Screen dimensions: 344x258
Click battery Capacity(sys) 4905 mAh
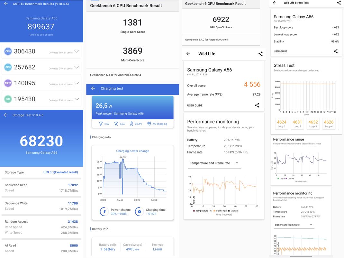click(132, 249)
